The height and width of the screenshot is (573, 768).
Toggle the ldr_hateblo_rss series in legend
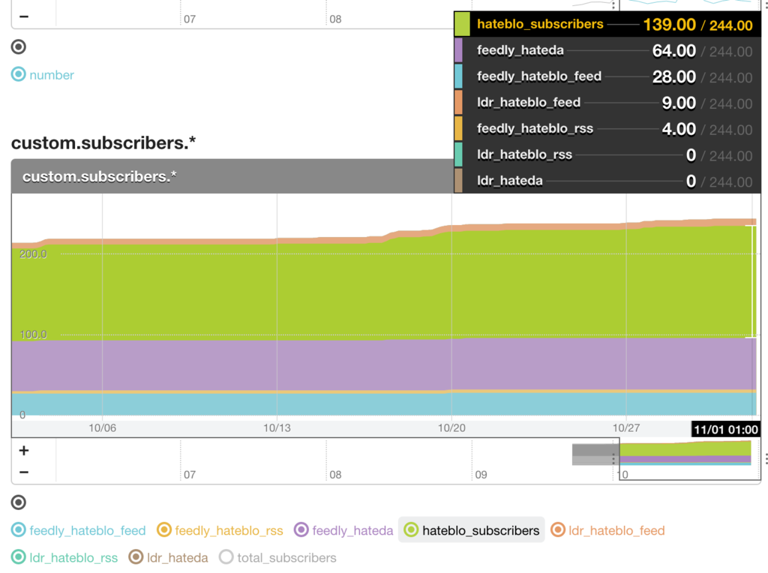click(64, 557)
